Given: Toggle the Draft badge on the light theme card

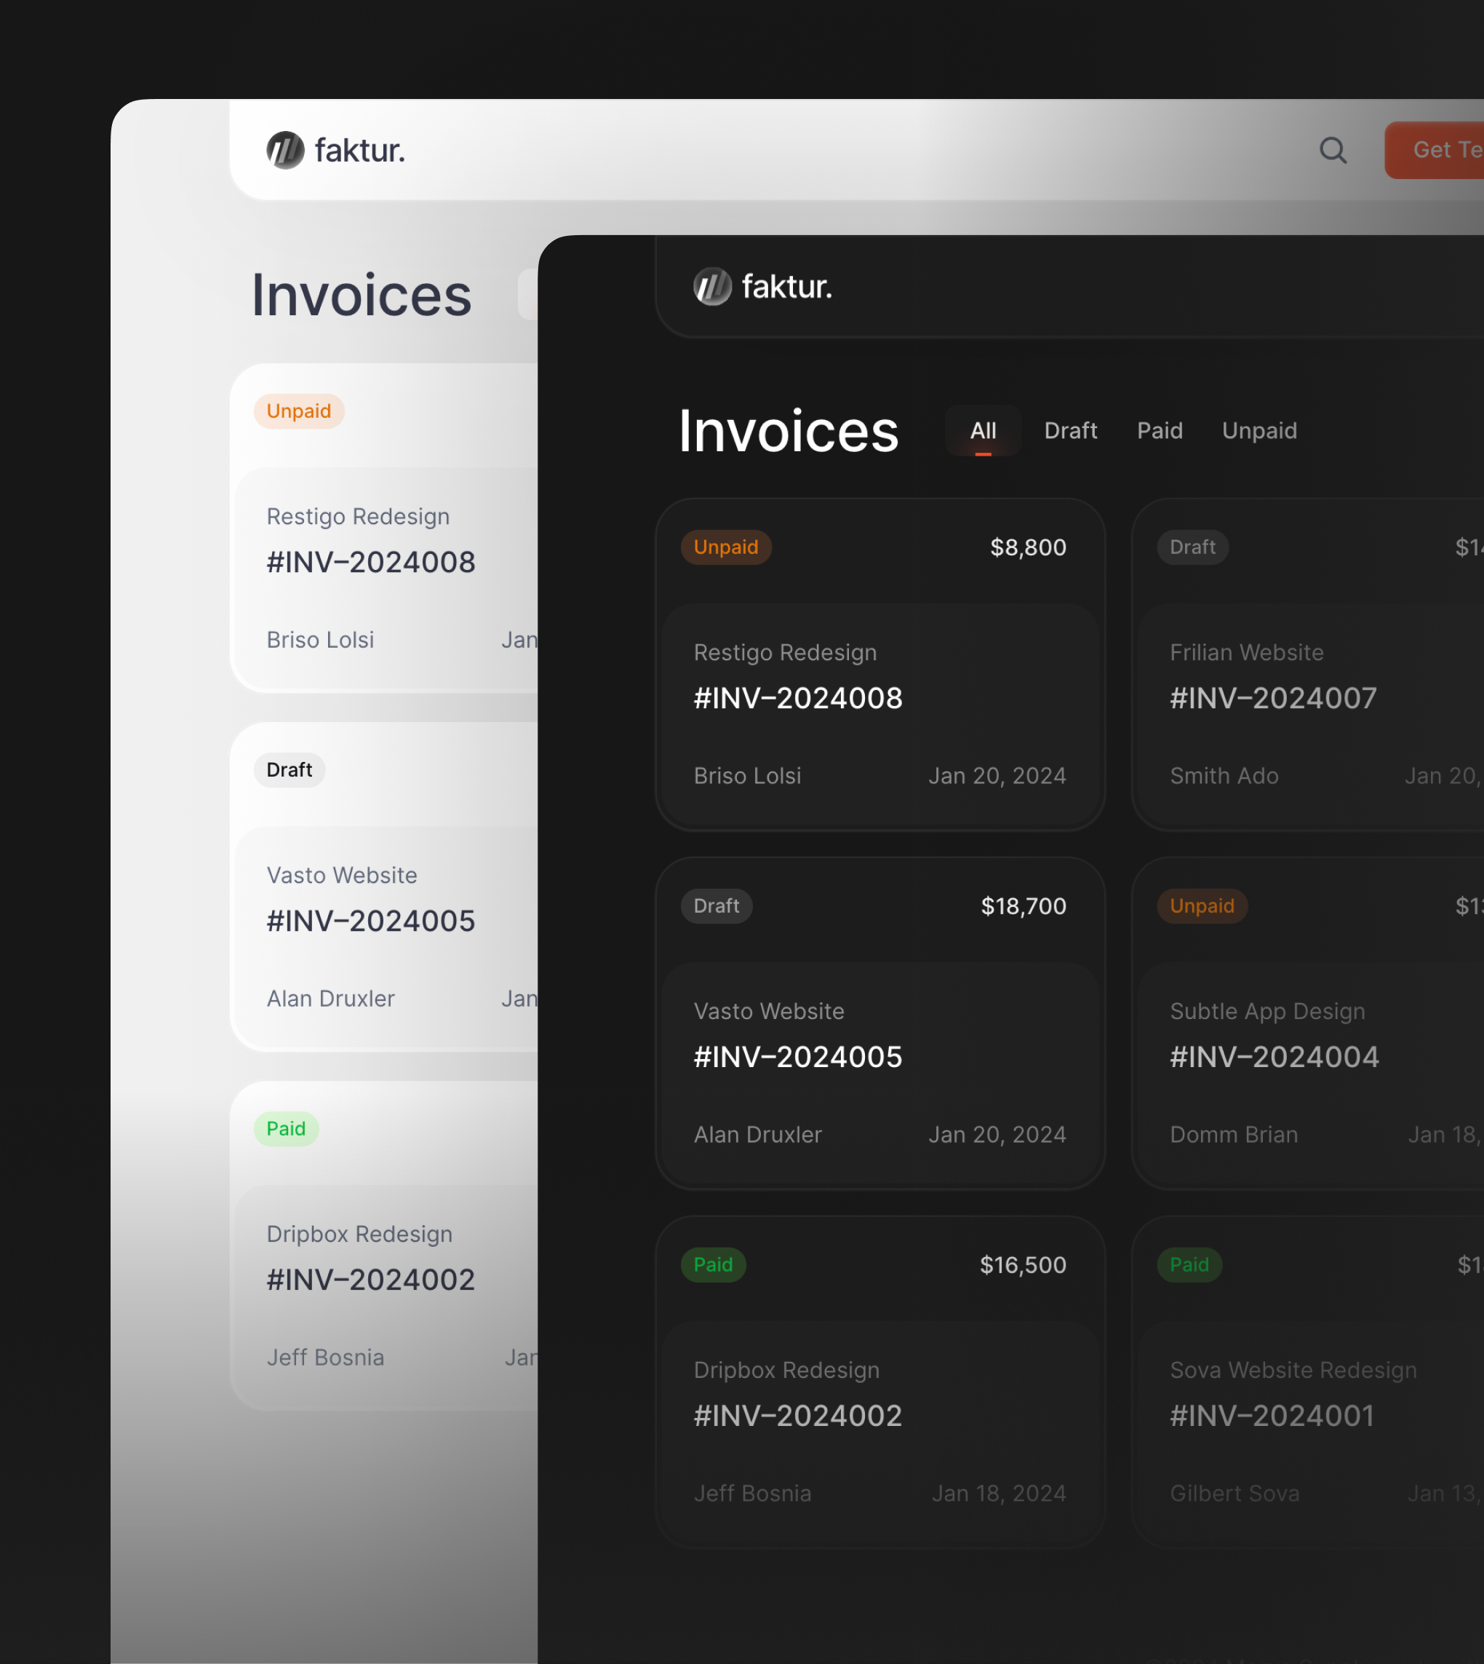Looking at the screenshot, I should [289, 770].
